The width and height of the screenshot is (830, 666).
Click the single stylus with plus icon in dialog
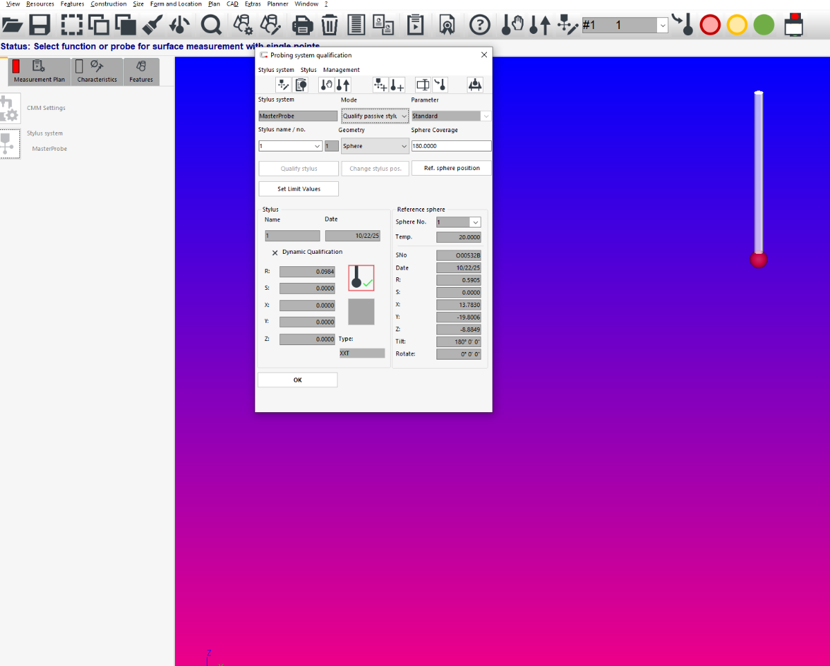coord(397,85)
